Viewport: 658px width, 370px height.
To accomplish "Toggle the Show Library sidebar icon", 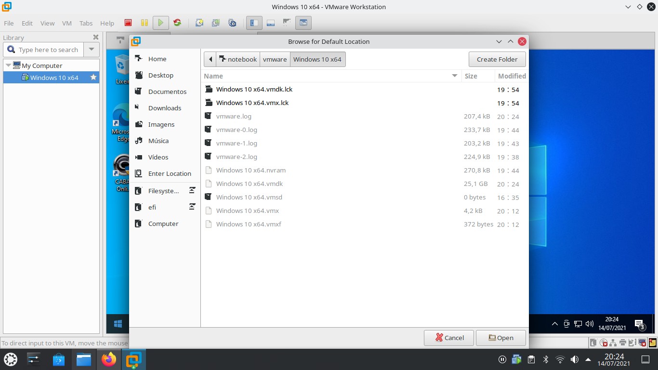I will point(254,23).
